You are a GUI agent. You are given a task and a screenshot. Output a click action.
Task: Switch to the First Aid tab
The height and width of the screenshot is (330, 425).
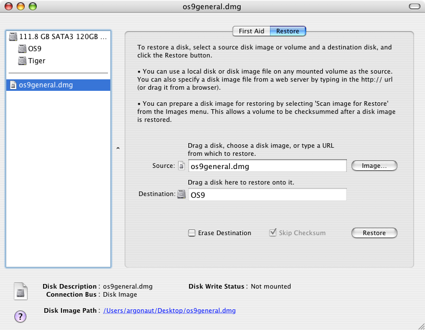click(251, 31)
